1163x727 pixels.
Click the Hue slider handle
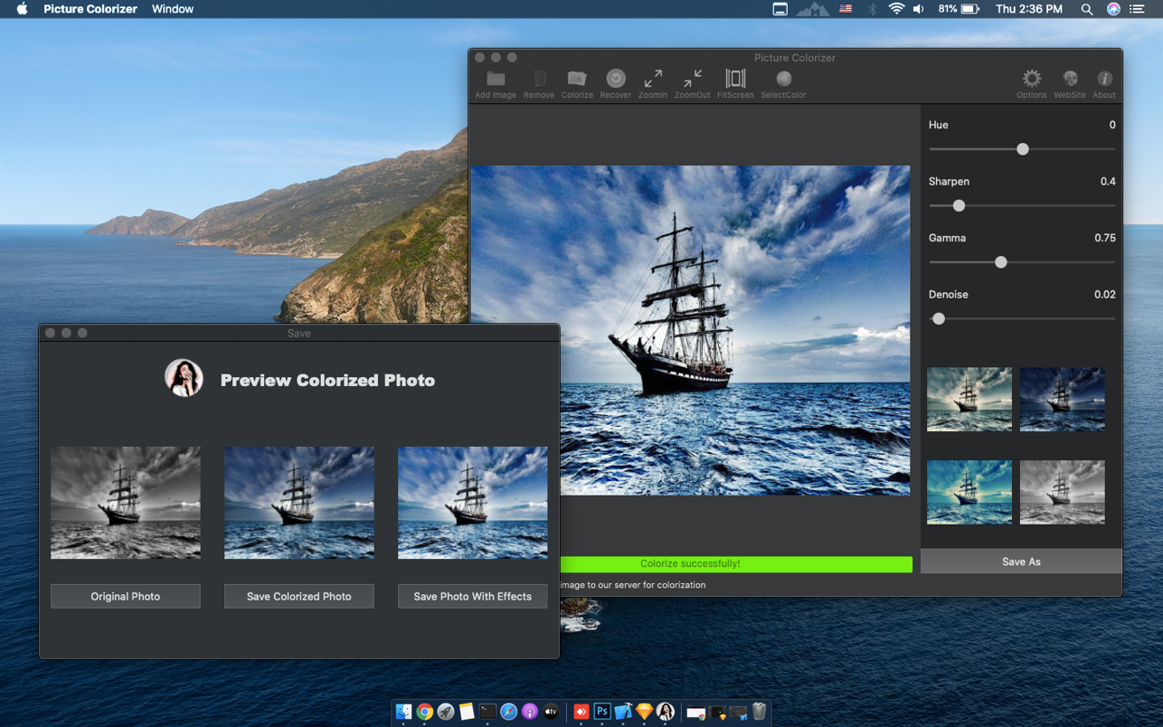1023,149
